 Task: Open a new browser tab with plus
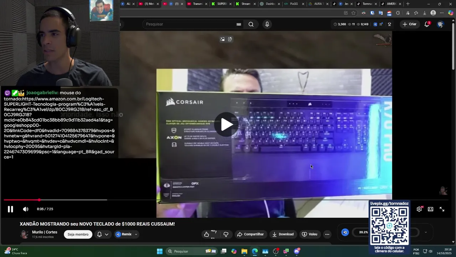pos(408,4)
